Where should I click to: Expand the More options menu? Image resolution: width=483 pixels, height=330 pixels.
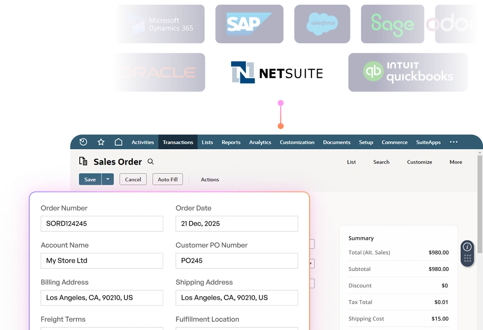456,162
